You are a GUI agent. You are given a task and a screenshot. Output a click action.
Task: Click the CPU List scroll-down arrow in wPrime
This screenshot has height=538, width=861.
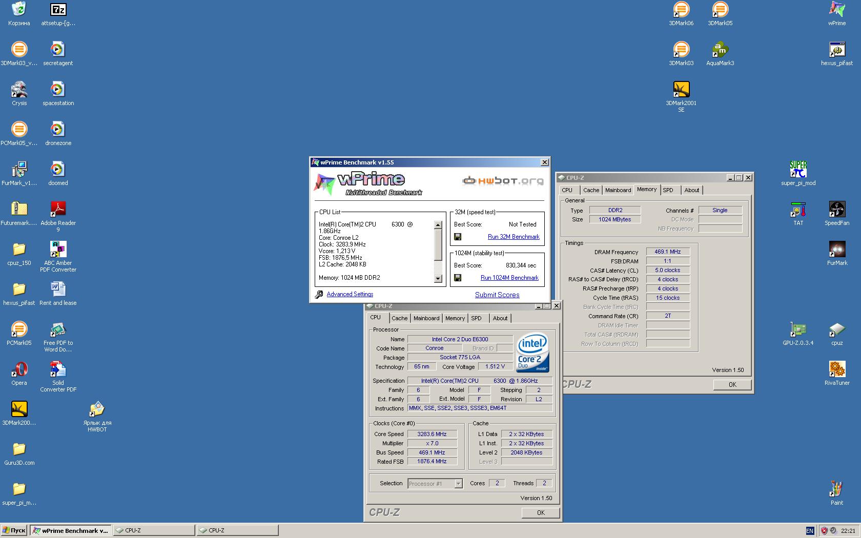(438, 278)
